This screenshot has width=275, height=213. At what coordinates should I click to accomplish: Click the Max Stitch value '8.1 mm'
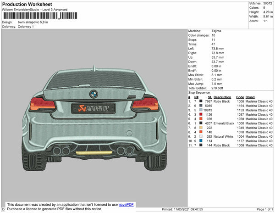click(x=217, y=75)
